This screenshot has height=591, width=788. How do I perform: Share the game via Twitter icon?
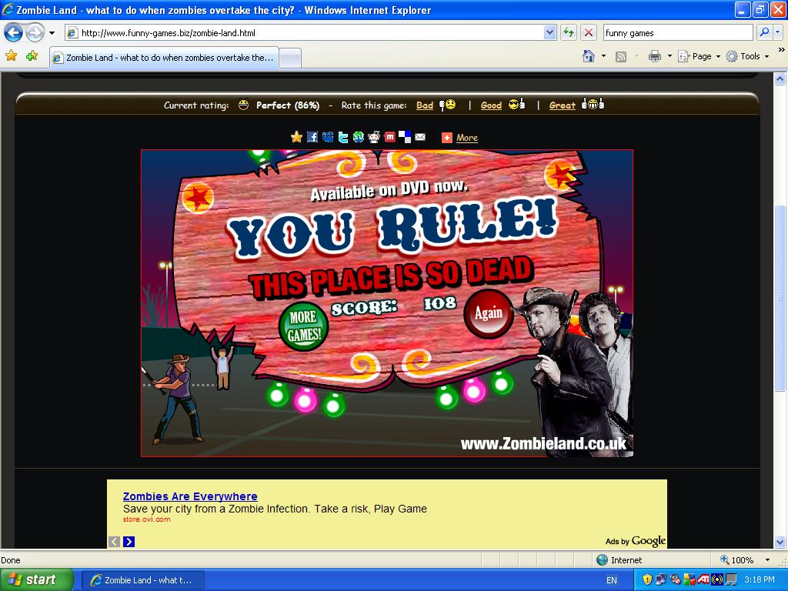(343, 137)
